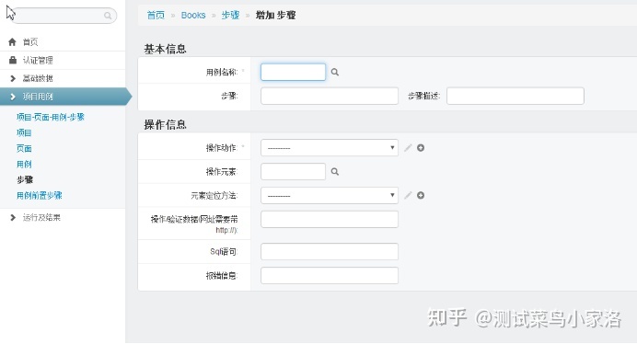
Task: Go to 项目-页面-用例-步骤 submenu link
Action: [x=51, y=117]
